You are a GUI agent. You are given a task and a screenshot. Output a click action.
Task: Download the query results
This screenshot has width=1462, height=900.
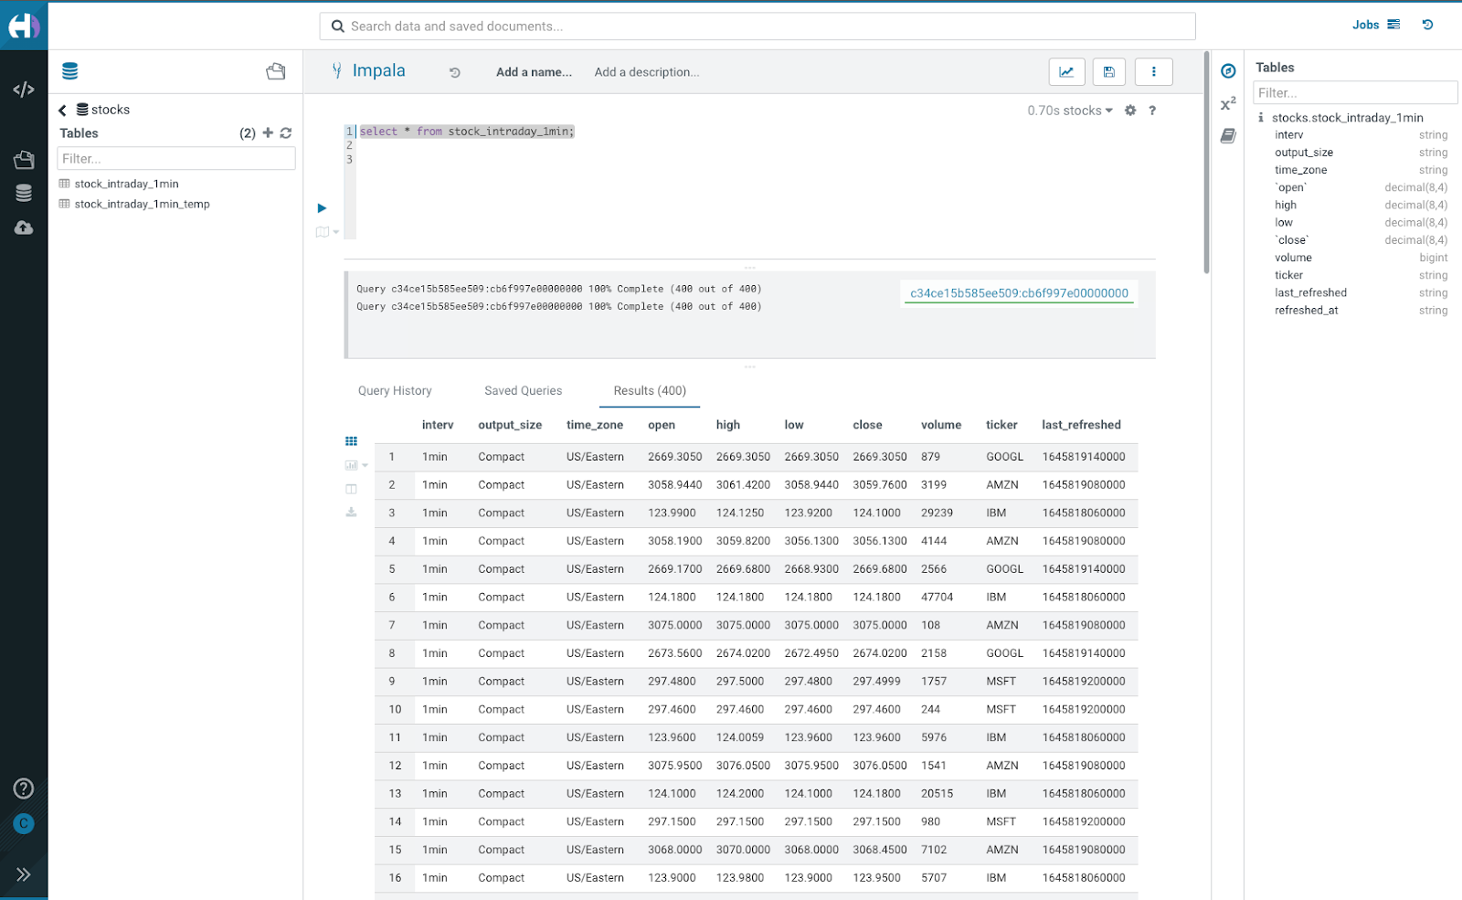point(352,513)
